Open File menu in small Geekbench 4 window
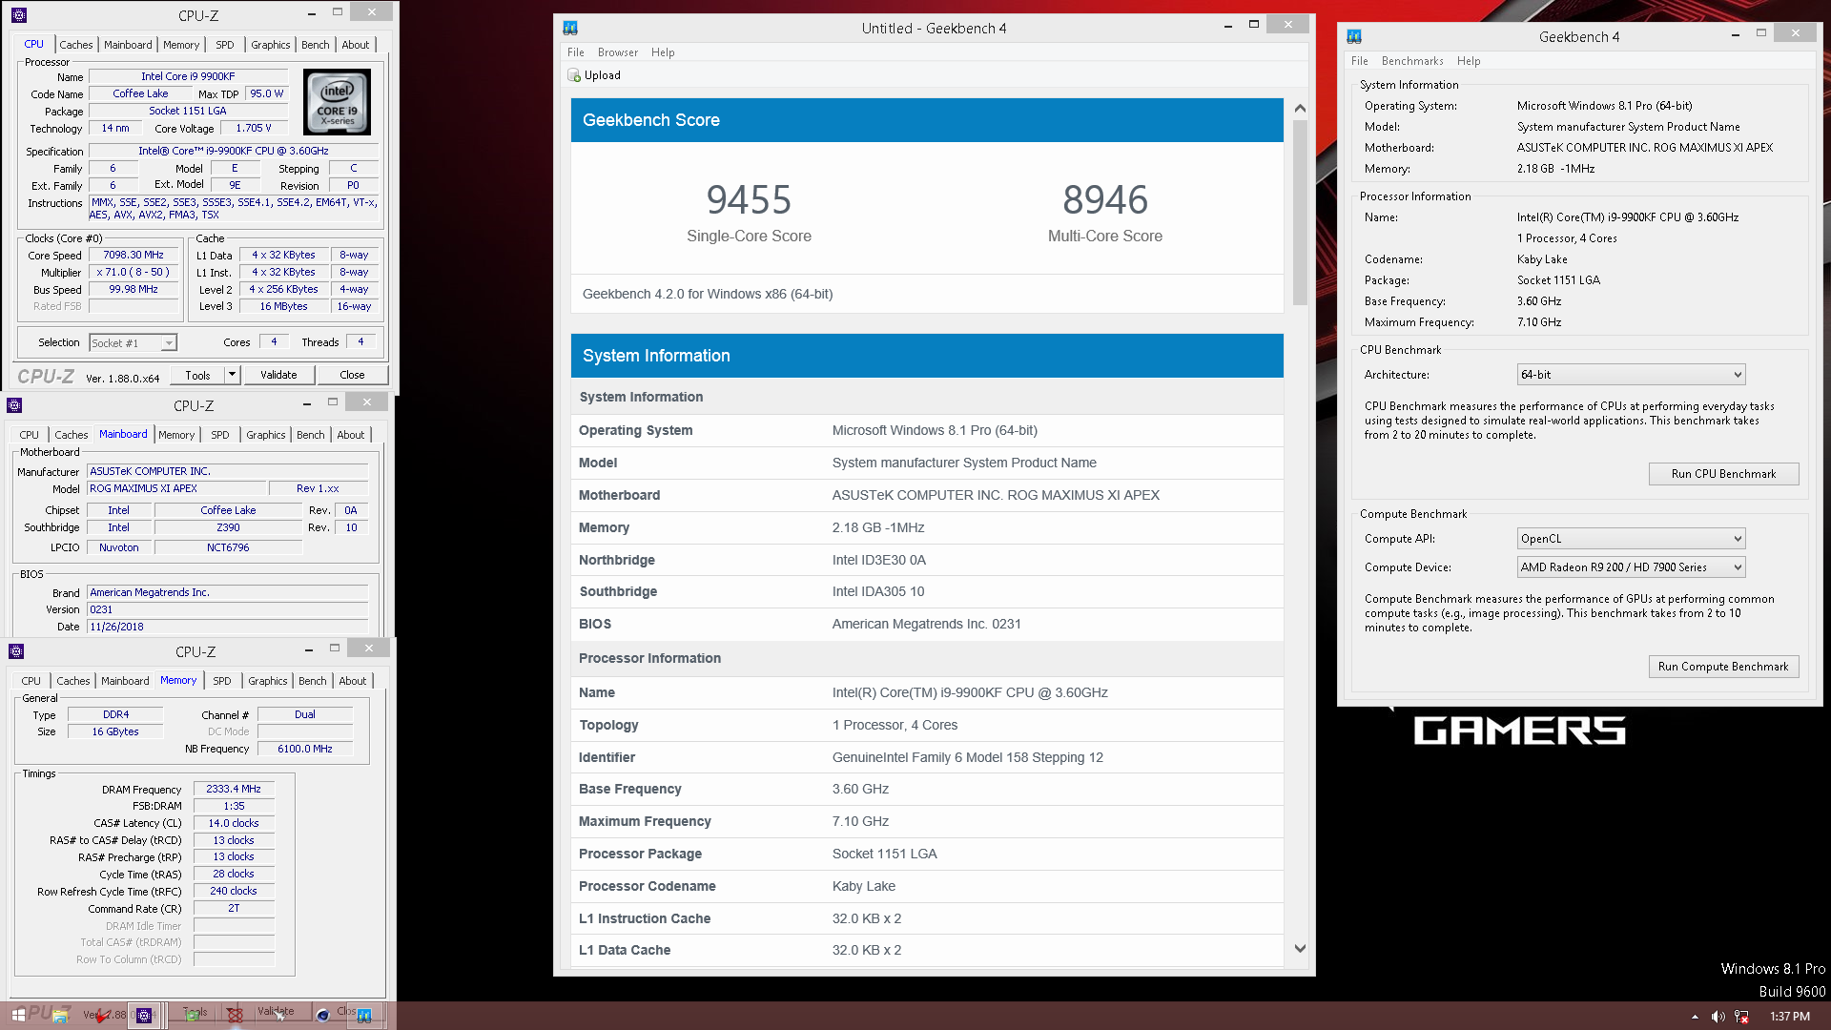 coord(1360,61)
